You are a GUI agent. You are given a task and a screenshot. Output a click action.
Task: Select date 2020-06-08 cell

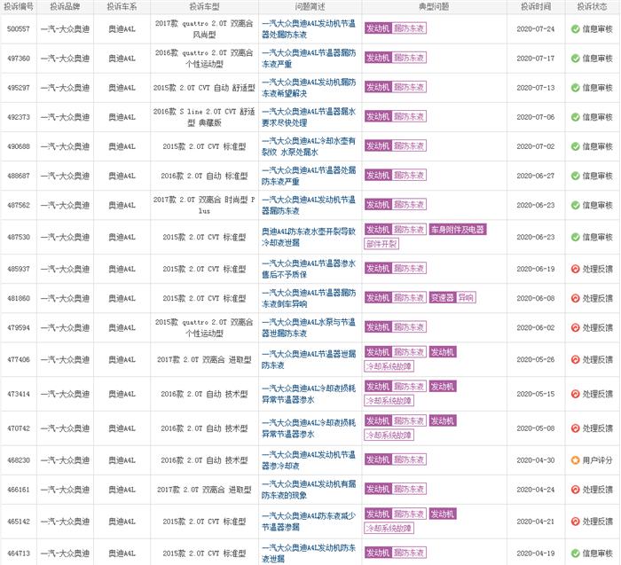pos(536,298)
